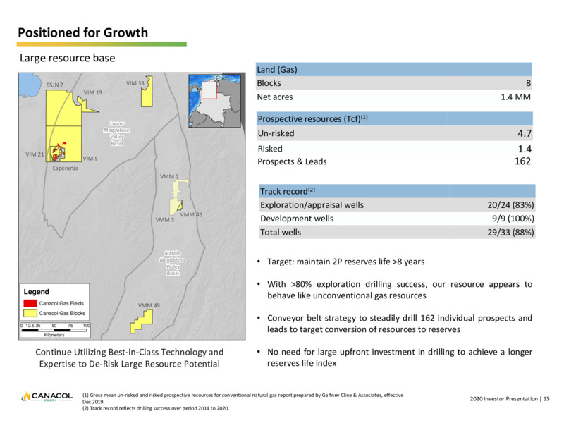Screen dimensions: 564x423
Task: Select 'Total wells' row label
Action: point(281,233)
